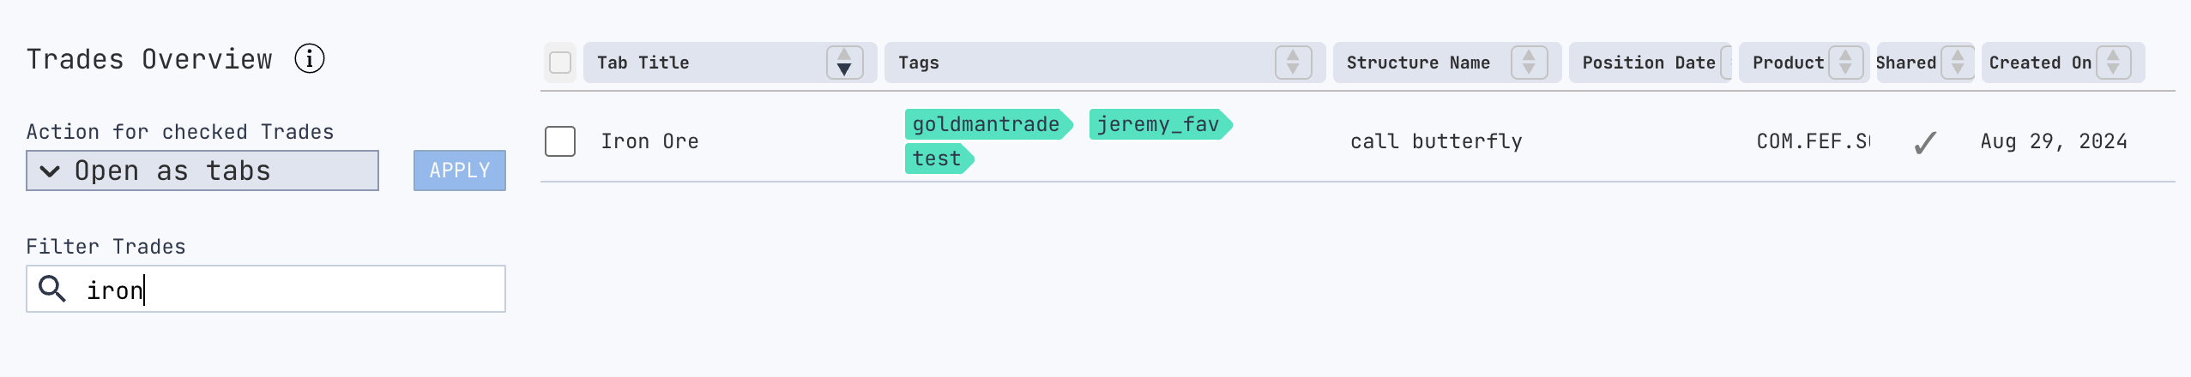Sort by Created On column arrows

coord(2113,63)
